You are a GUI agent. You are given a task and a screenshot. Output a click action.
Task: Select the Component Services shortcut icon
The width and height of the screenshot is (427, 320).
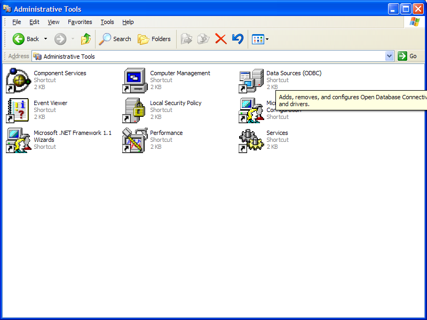click(18, 81)
